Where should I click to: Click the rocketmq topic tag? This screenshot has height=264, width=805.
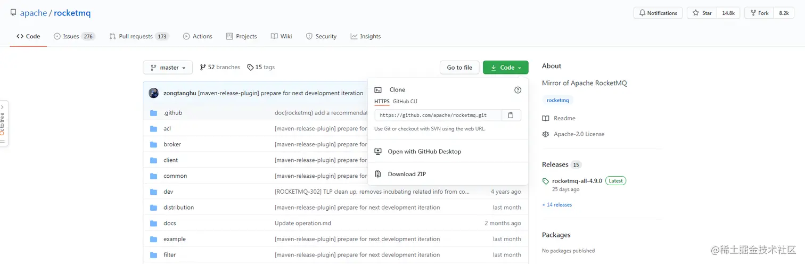[x=557, y=100]
